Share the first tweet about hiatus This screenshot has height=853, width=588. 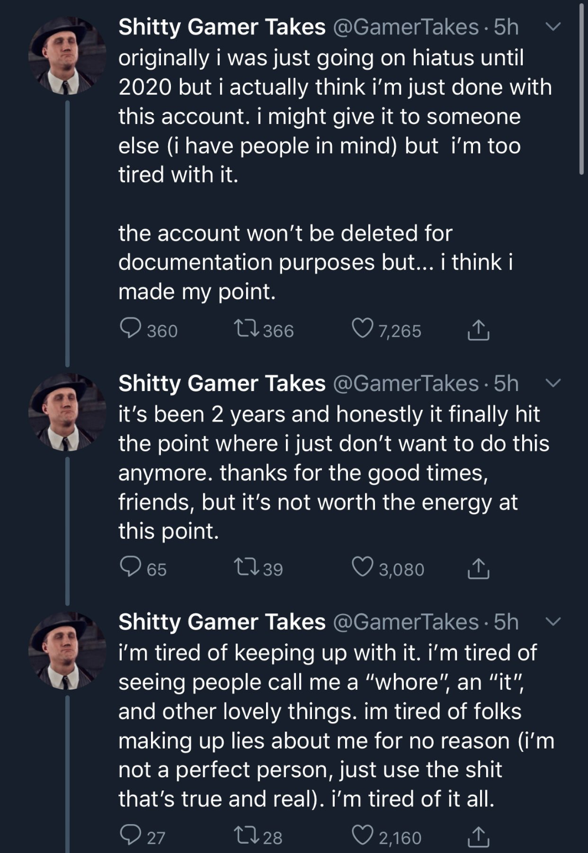pos(478,330)
